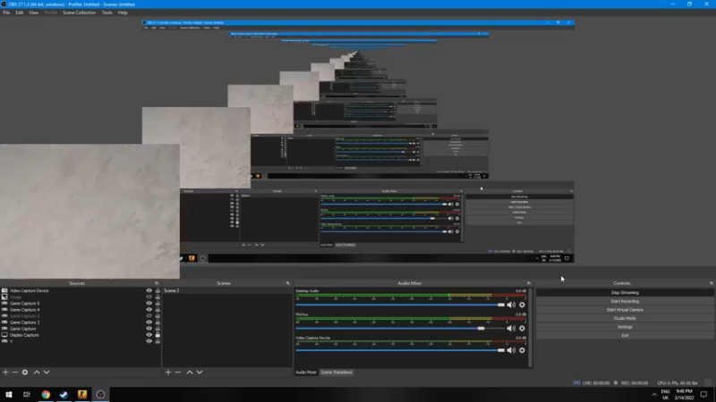The image size is (716, 402).
Task: Open the Windows notification center
Action: [x=703, y=395]
